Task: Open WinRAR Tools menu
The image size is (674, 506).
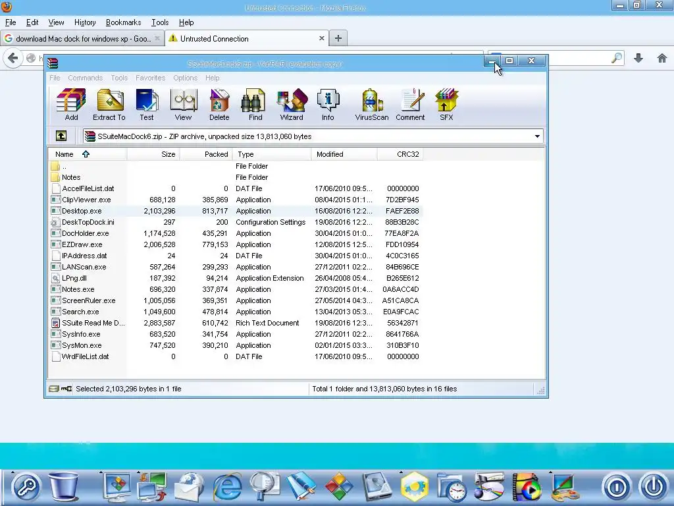Action: coord(119,78)
